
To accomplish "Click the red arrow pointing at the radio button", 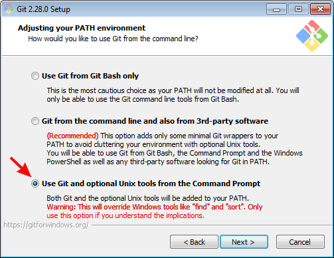I will 21,167.
